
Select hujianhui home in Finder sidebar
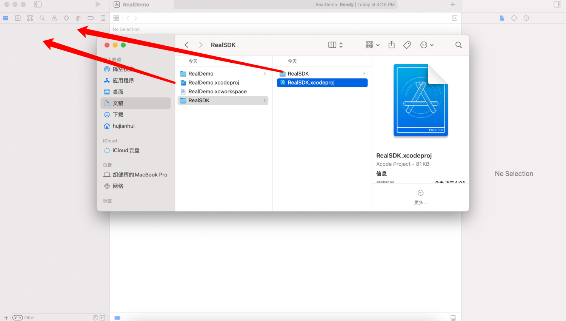tap(135, 126)
